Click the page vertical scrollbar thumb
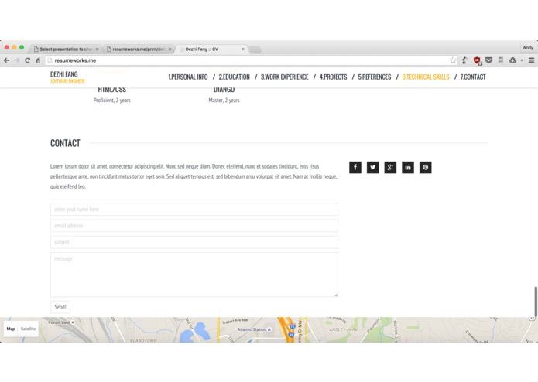 pos(535,302)
